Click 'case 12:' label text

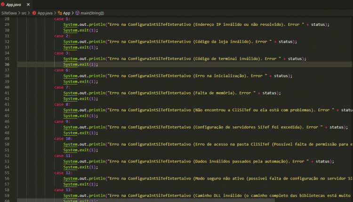[x=63, y=173]
